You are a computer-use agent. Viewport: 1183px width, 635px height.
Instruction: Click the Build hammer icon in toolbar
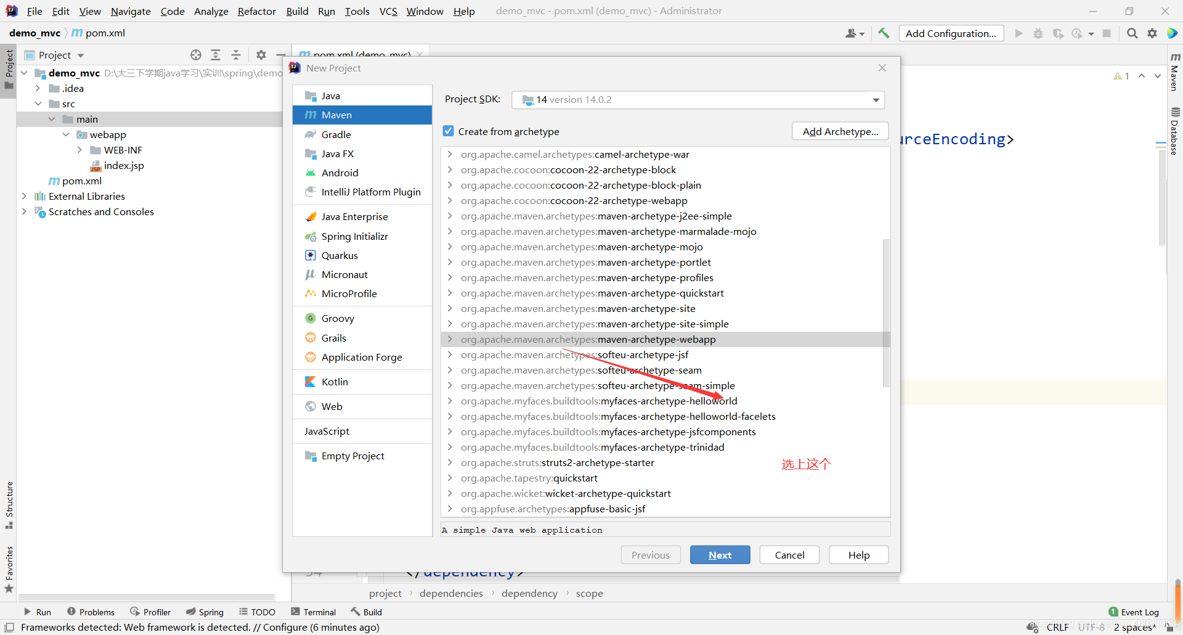(884, 33)
